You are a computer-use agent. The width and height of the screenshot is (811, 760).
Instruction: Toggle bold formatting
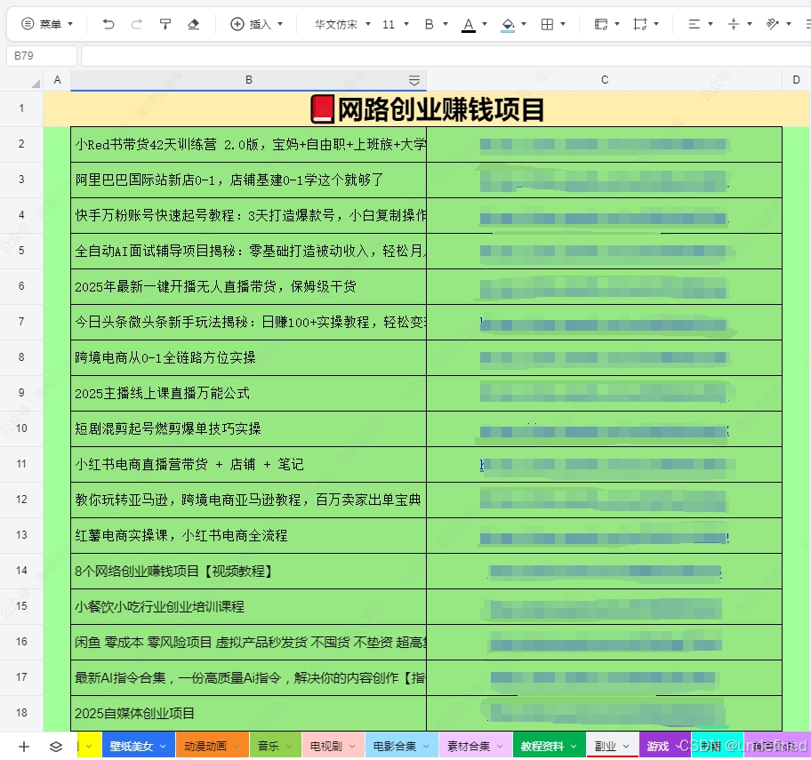click(429, 24)
